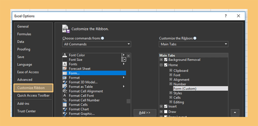Open the Quick Access Toolbar category
This screenshot has height=126, width=258.
(x=33, y=95)
